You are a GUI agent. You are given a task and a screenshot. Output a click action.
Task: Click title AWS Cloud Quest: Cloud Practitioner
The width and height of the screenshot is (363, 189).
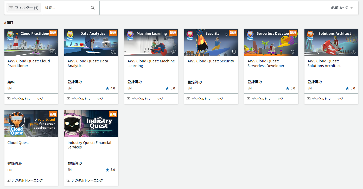(29, 63)
